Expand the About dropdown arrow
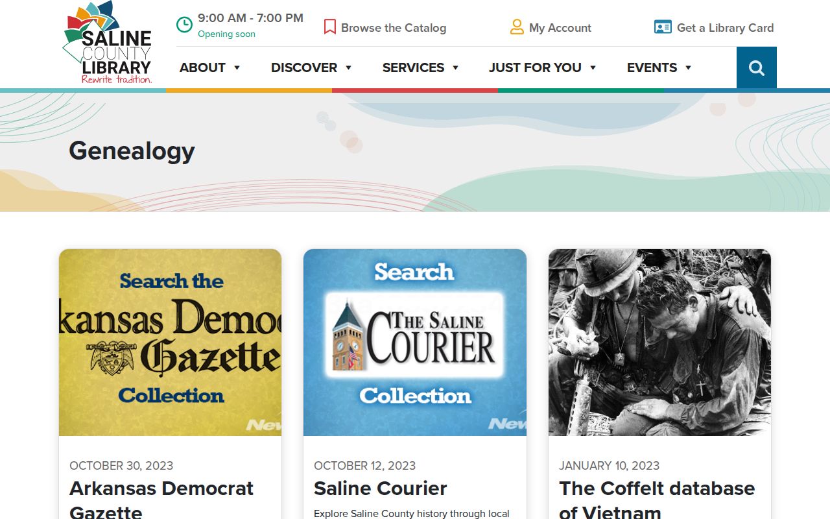Image resolution: width=830 pixels, height=519 pixels. tap(237, 67)
